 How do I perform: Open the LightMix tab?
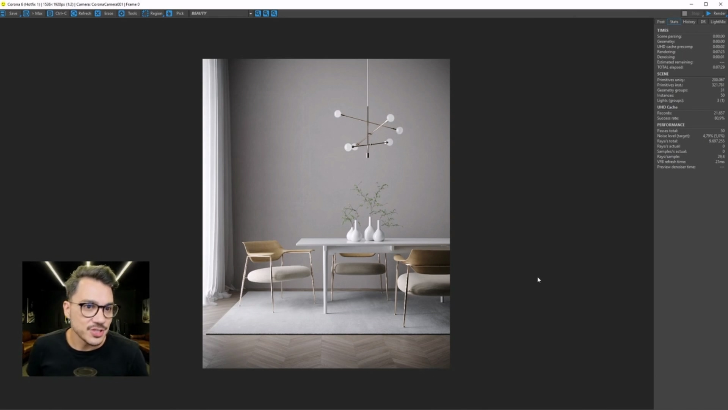[x=717, y=22]
